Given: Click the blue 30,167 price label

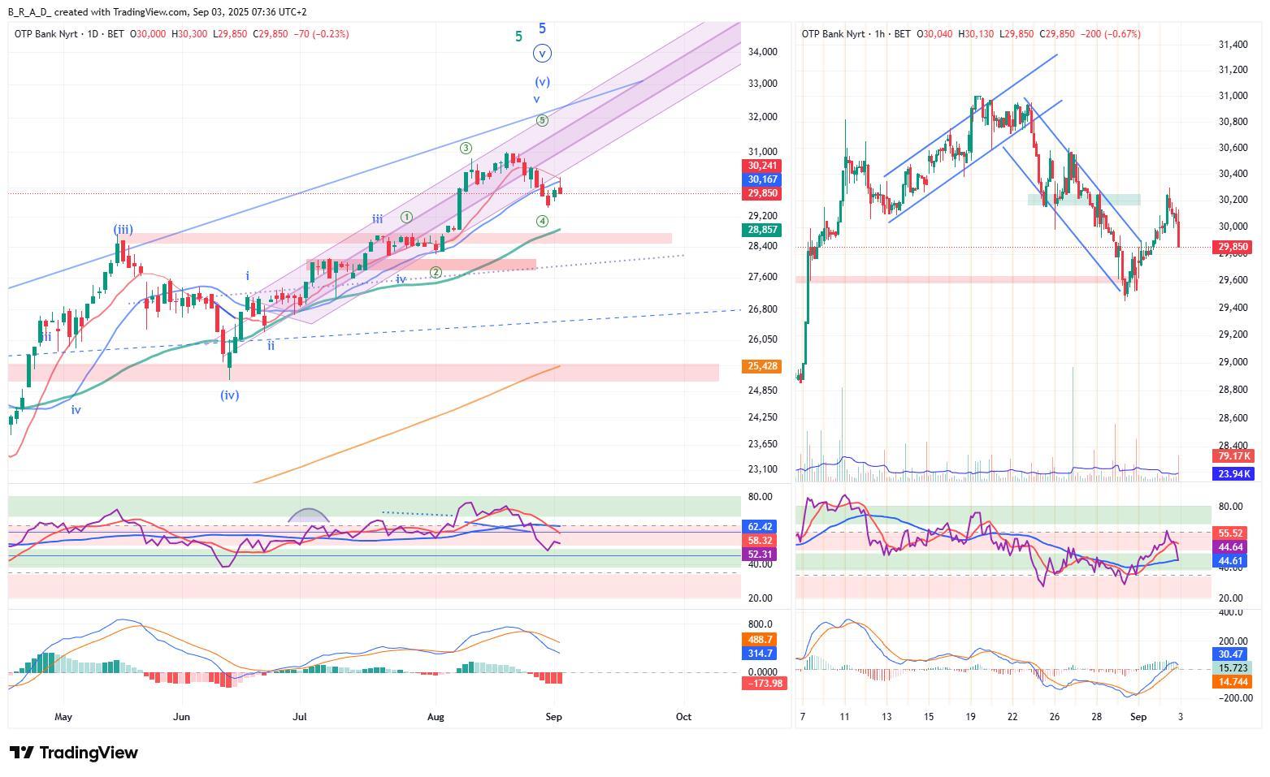Looking at the screenshot, I should (763, 179).
